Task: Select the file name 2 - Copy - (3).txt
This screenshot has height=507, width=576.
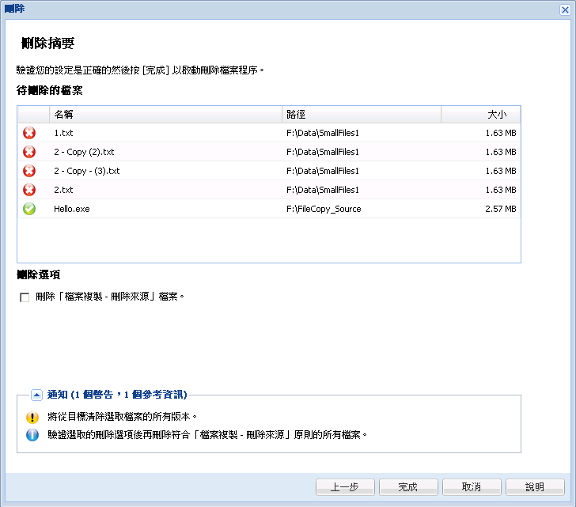Action: pos(87,171)
